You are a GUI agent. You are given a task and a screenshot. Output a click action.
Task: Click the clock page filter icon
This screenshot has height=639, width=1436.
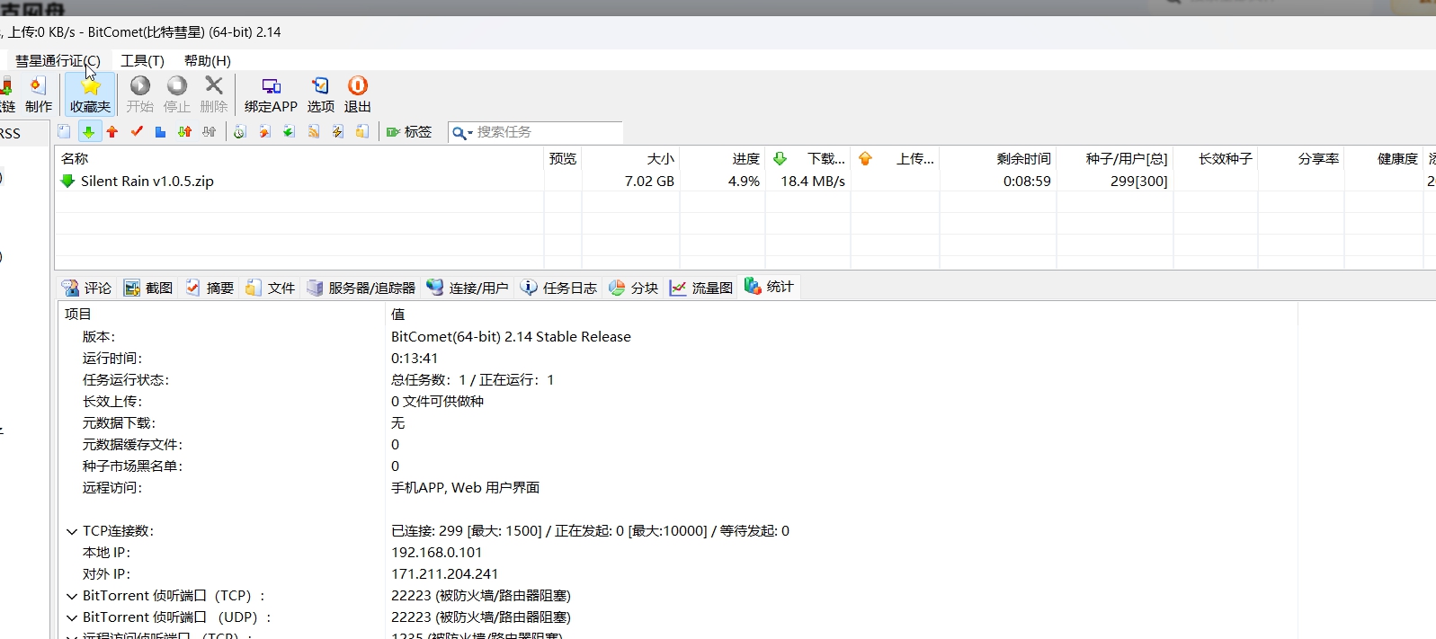click(x=239, y=132)
